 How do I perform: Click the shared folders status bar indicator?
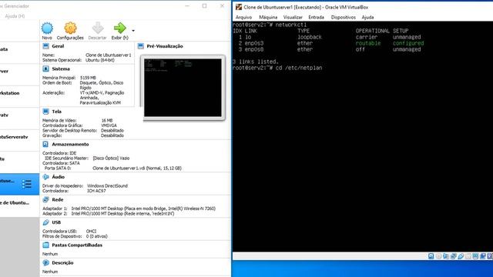pyautogui.click(x=468, y=256)
